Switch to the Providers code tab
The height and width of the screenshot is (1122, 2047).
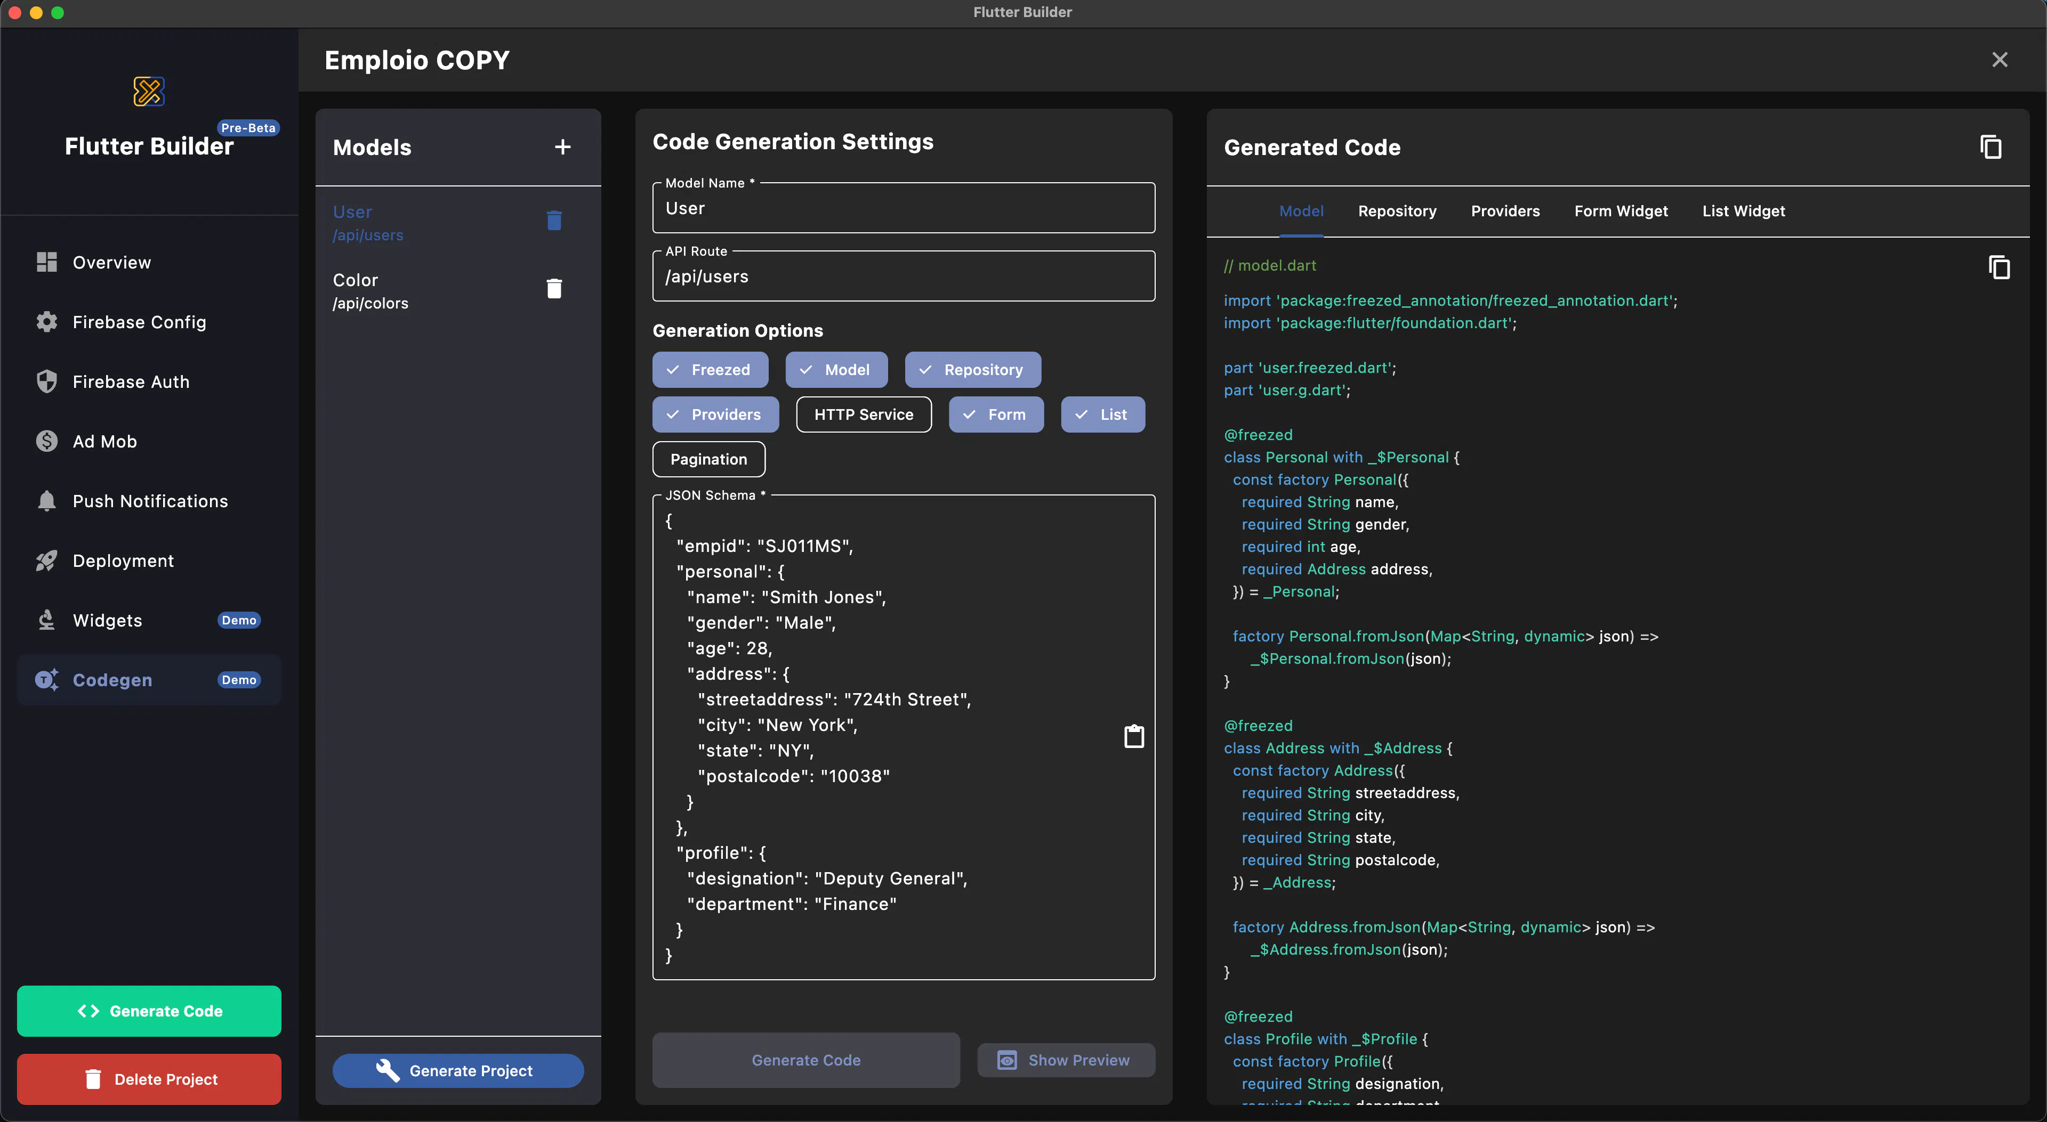tap(1505, 211)
